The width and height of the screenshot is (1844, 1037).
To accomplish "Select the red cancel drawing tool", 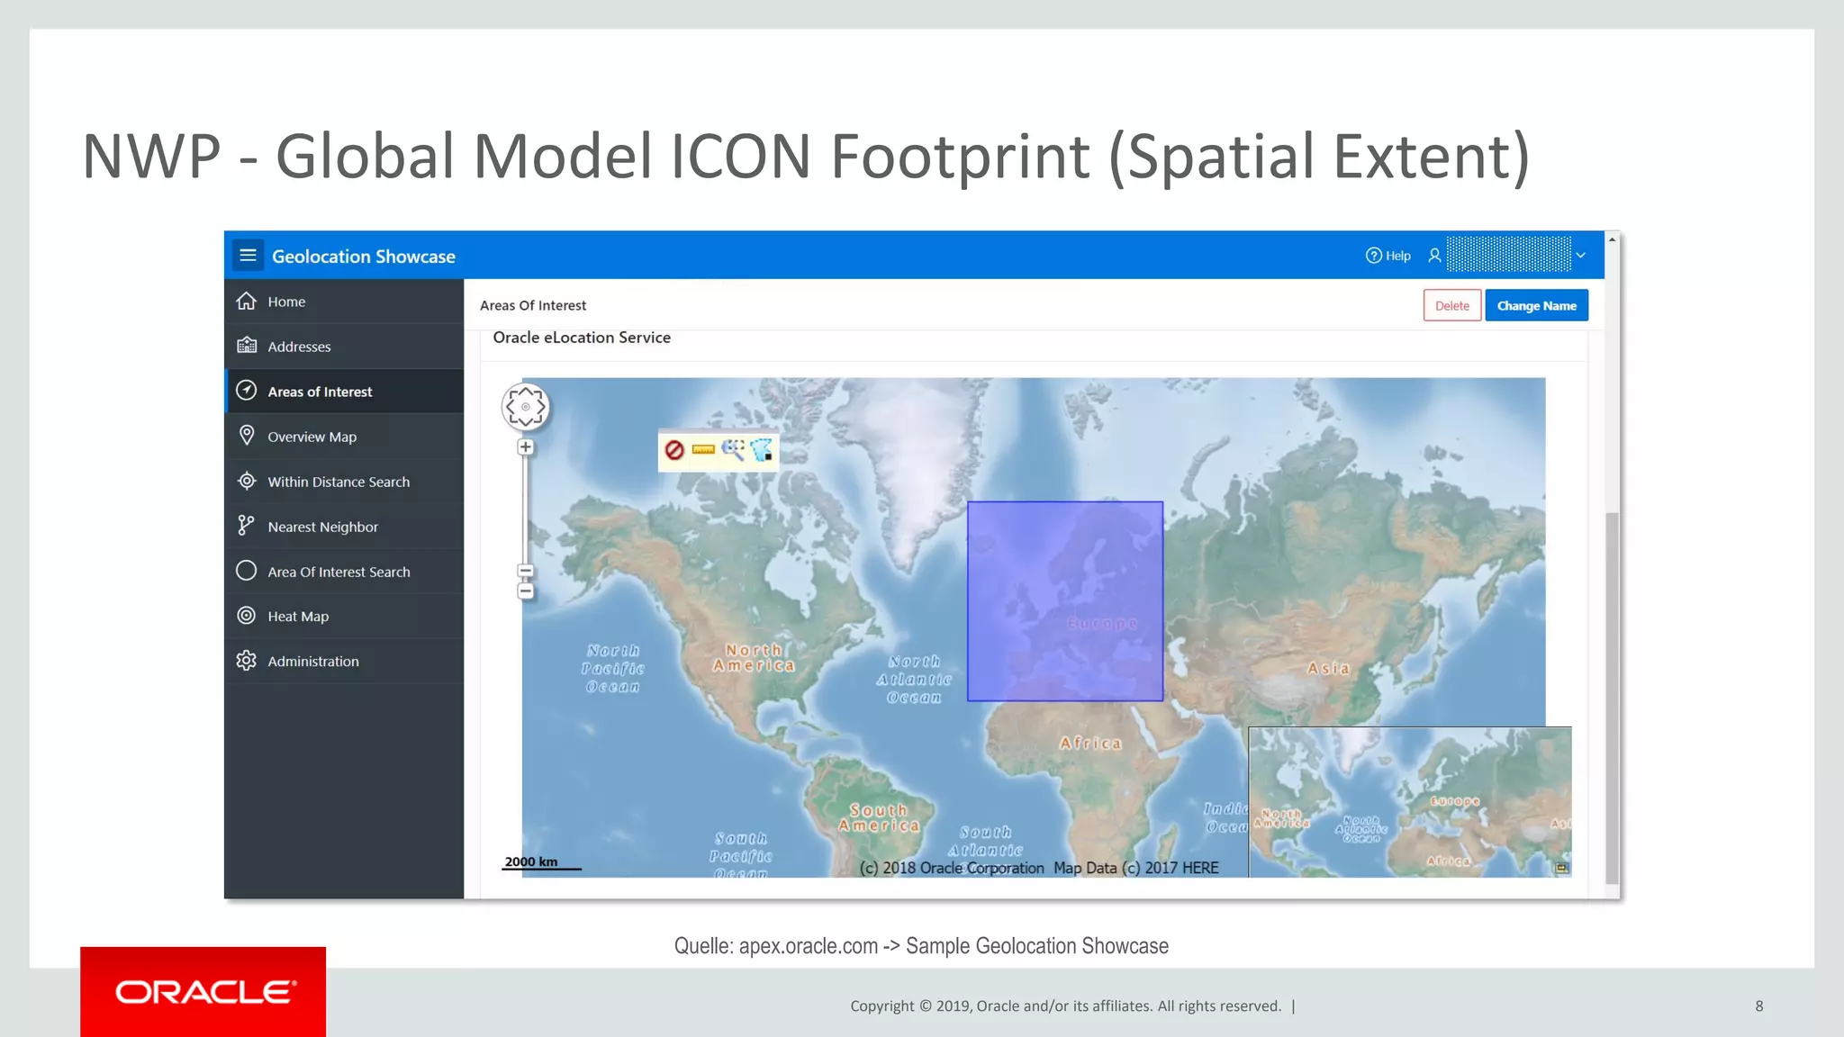I will click(x=674, y=450).
